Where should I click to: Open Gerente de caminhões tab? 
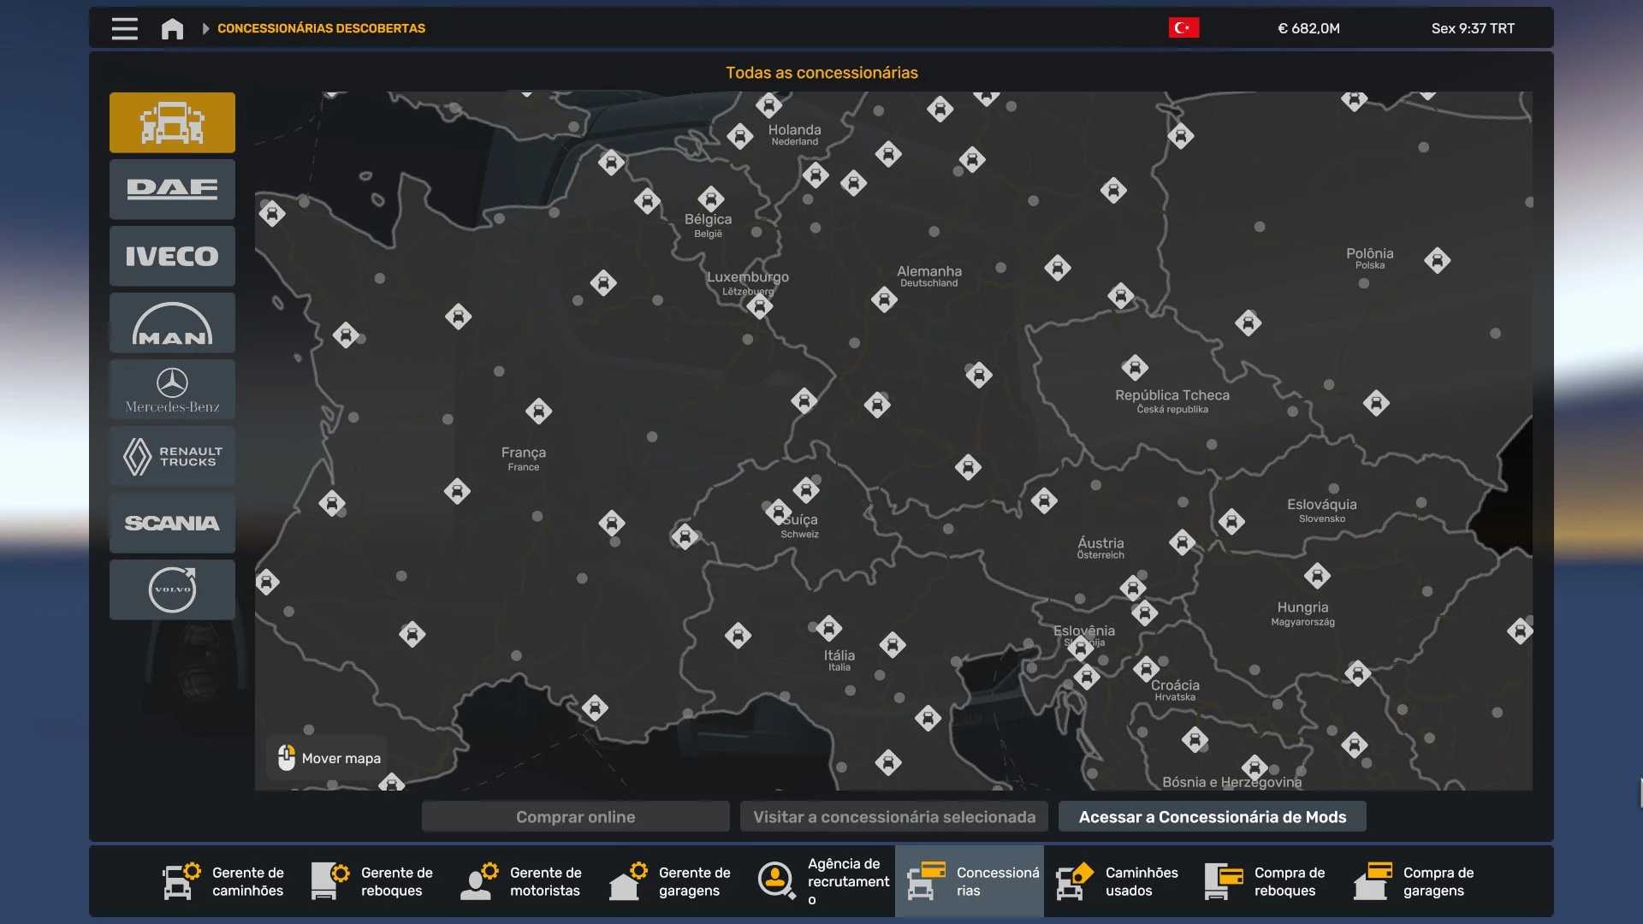pos(224,881)
